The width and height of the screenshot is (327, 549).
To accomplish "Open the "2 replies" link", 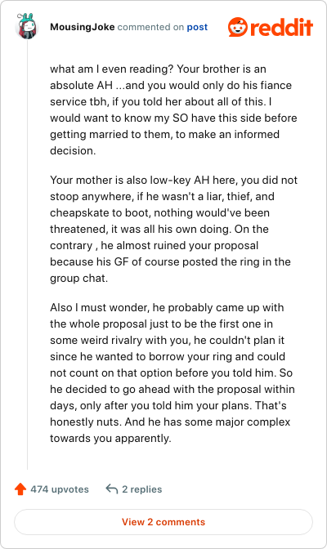I will (142, 489).
